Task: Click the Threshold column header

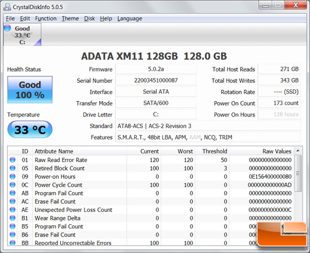Action: click(x=212, y=151)
